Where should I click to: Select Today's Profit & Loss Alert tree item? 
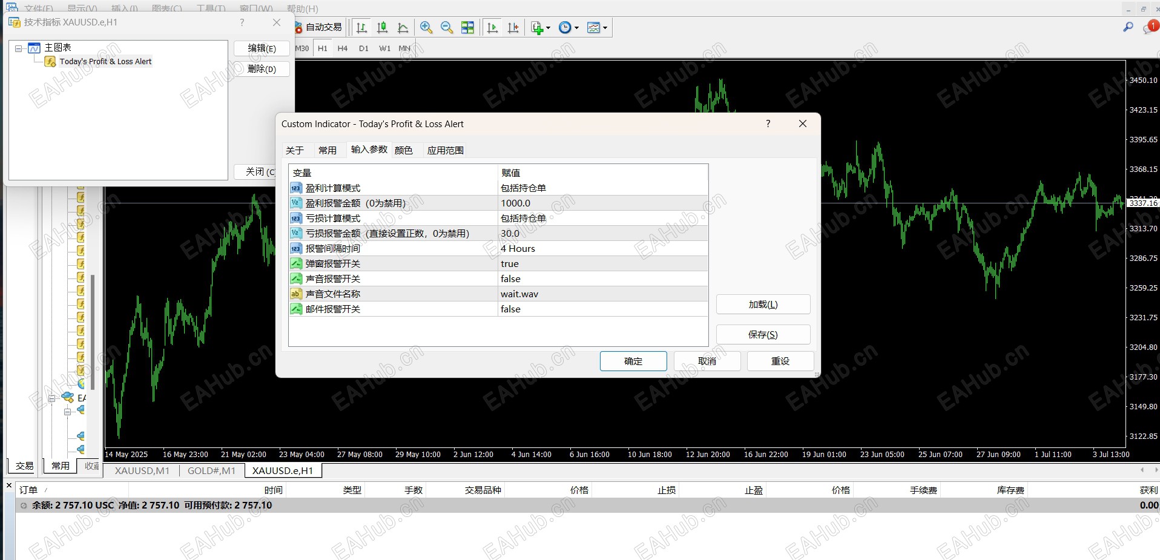tap(105, 61)
